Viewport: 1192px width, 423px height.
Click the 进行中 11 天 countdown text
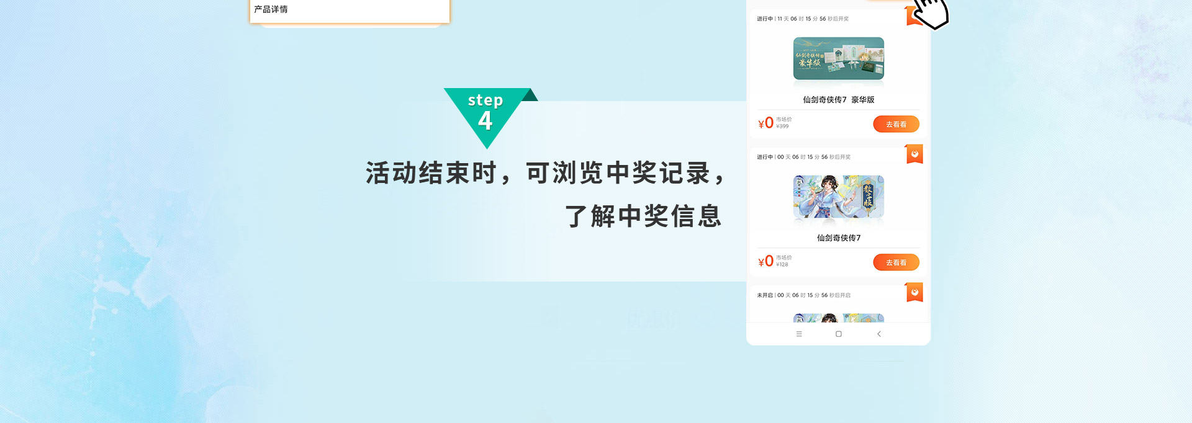[803, 19]
